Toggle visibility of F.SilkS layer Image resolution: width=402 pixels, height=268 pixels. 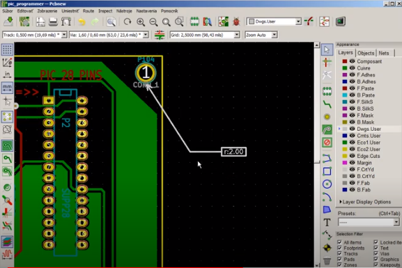click(x=353, y=102)
